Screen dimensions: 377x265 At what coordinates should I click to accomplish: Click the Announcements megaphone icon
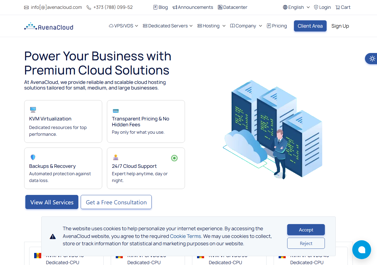tap(175, 7)
